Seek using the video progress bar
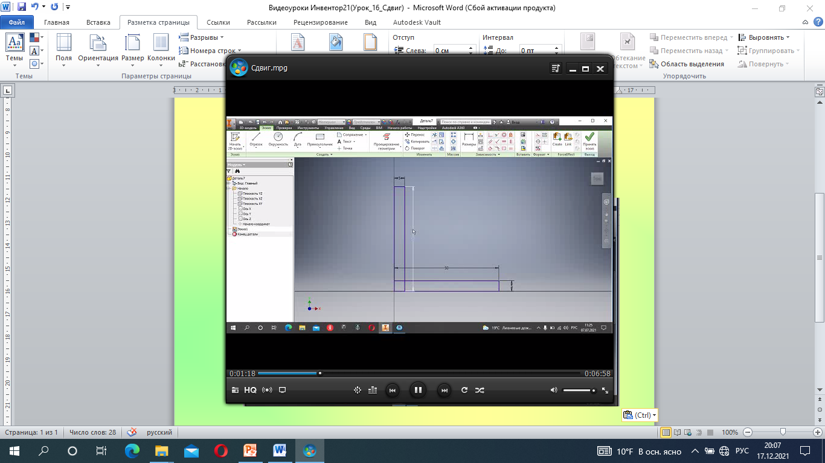Viewport: 825px width, 463px height. [x=420, y=373]
